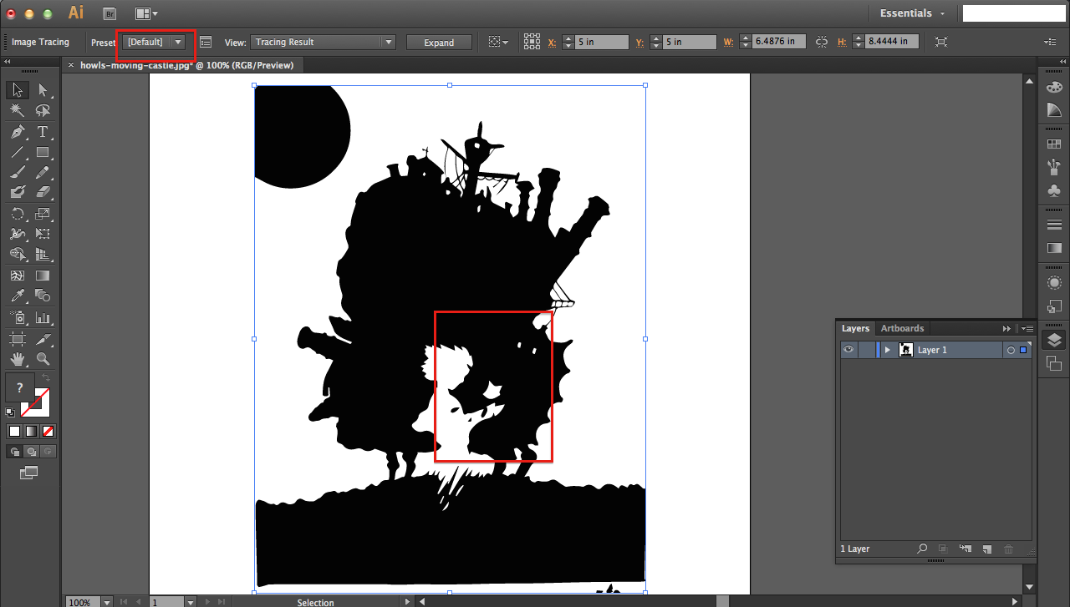Screen dimensions: 1070x607
Task: Select the Eraser tool
Action: [43, 192]
